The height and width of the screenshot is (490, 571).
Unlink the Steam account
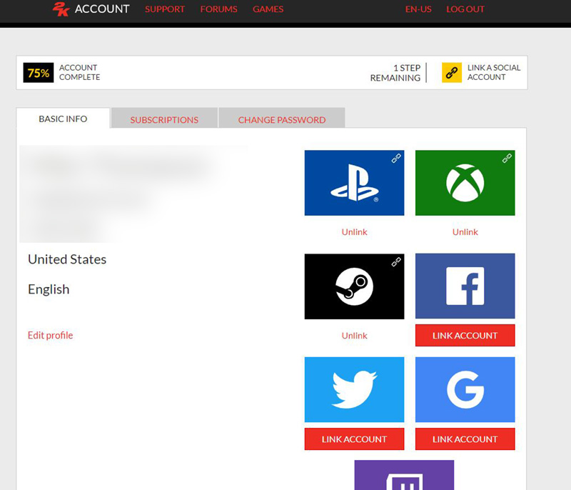click(354, 336)
